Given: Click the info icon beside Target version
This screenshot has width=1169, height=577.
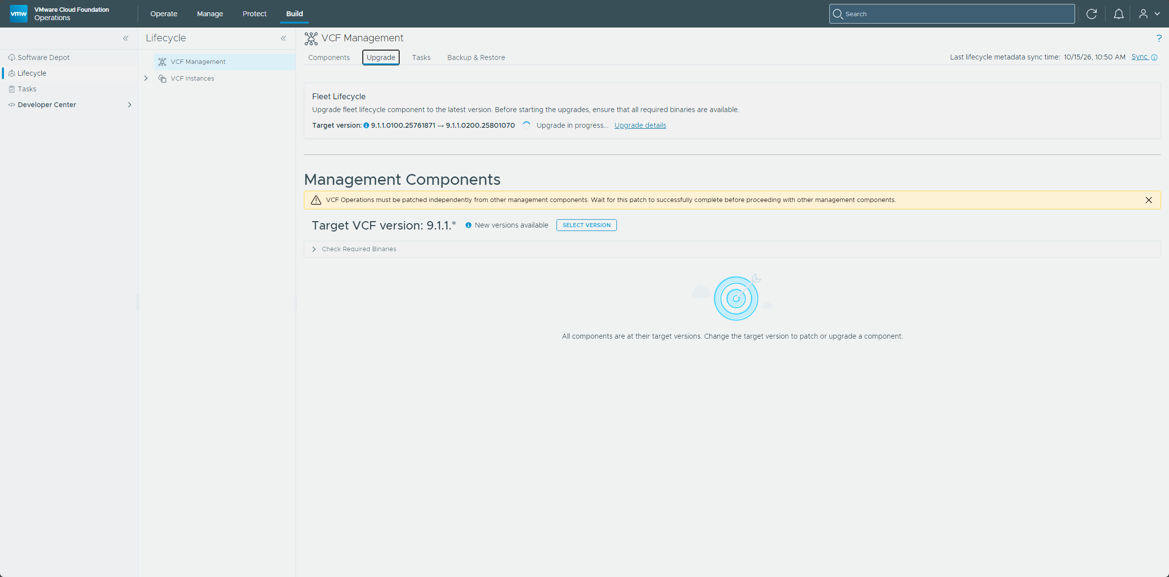Looking at the screenshot, I should [366, 125].
